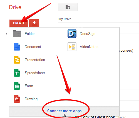Select the Spreadsheet menu label

click(x=35, y=73)
